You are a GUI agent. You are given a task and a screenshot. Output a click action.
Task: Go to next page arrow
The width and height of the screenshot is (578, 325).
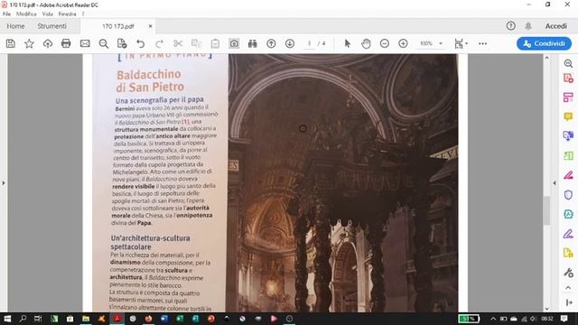pos(290,43)
